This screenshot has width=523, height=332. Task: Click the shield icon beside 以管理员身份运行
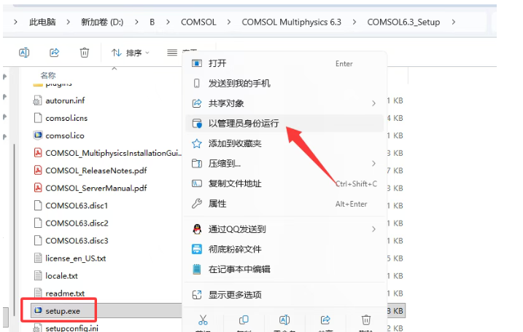pyautogui.click(x=197, y=124)
